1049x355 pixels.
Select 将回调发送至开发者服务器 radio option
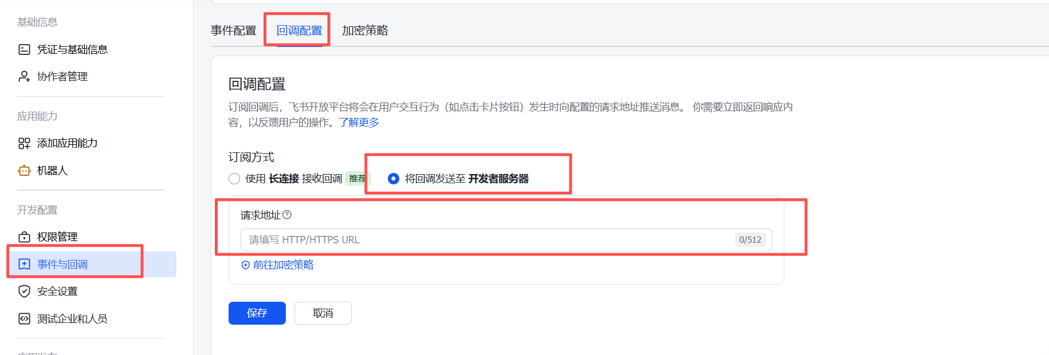pos(394,179)
